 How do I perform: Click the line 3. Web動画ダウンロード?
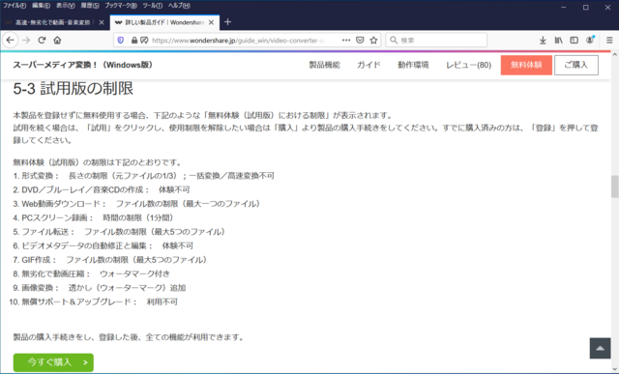click(136, 204)
